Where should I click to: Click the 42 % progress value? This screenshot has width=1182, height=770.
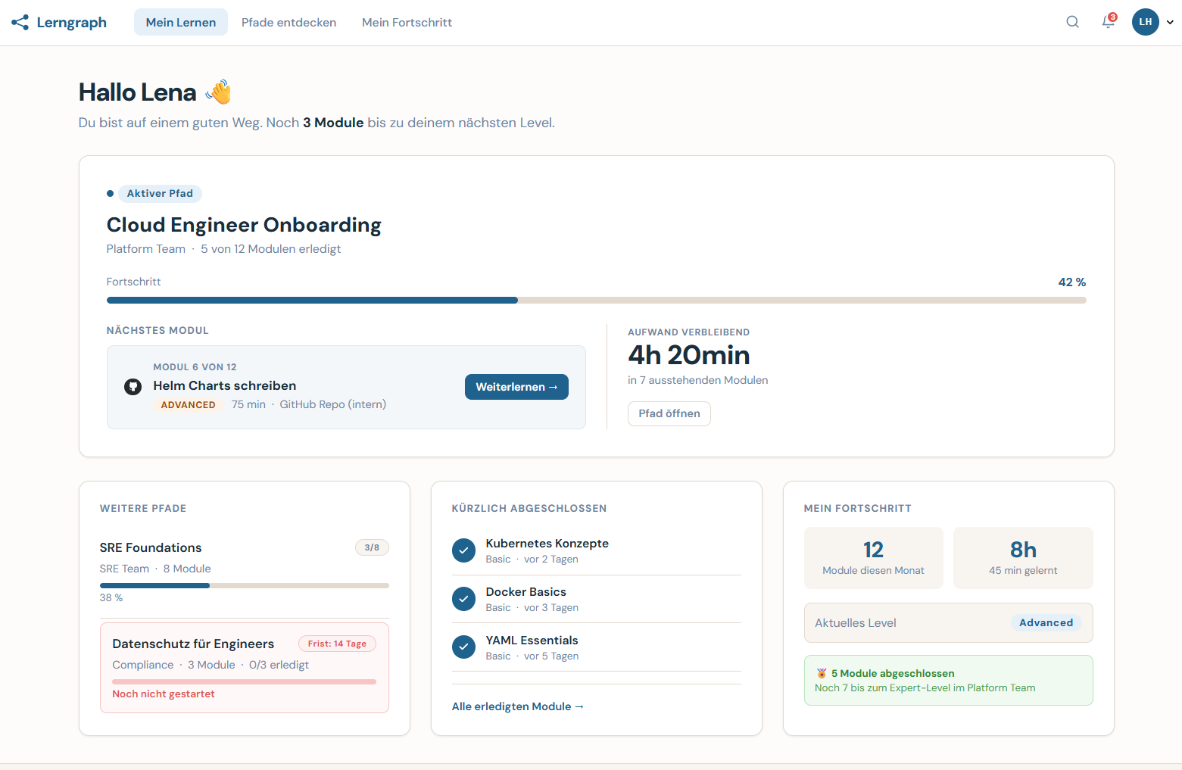coord(1071,282)
